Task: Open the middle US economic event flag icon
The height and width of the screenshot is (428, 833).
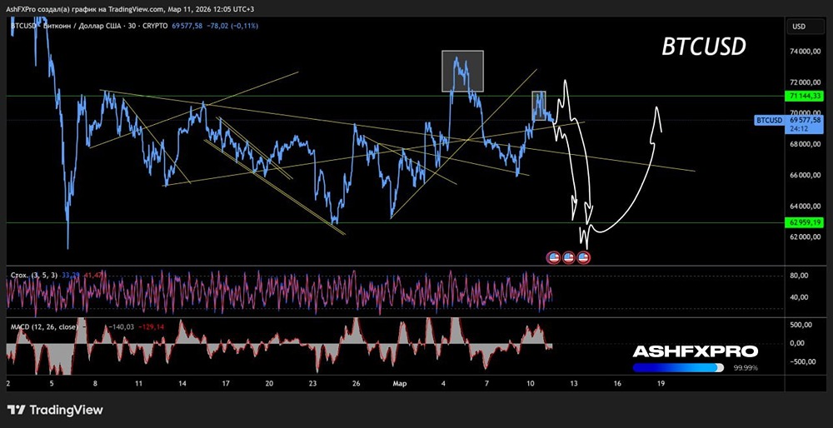Action: coord(568,258)
